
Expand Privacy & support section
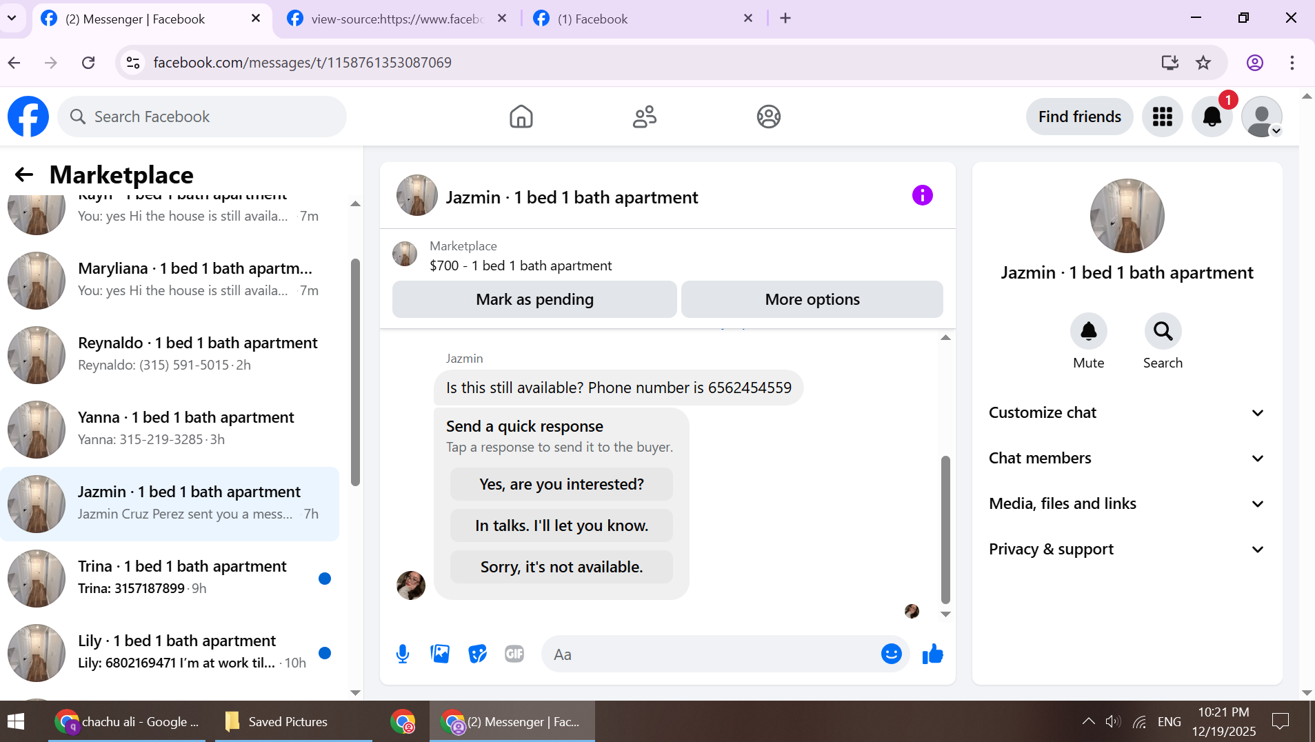click(1127, 549)
